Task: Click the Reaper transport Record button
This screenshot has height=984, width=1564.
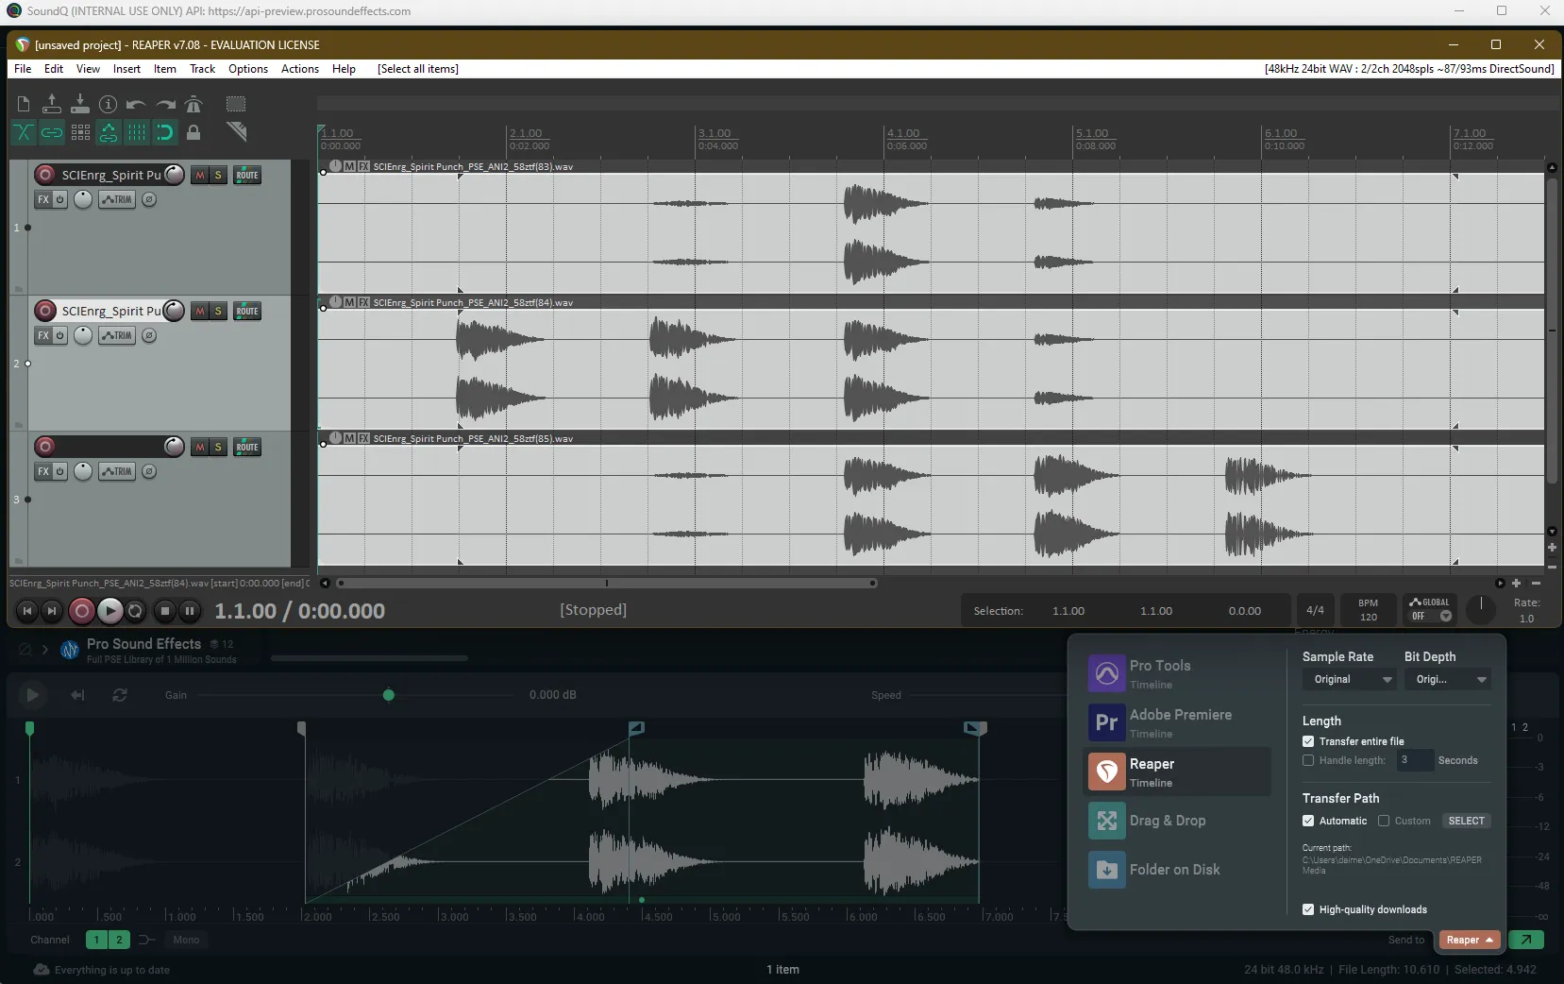Action: (x=82, y=611)
